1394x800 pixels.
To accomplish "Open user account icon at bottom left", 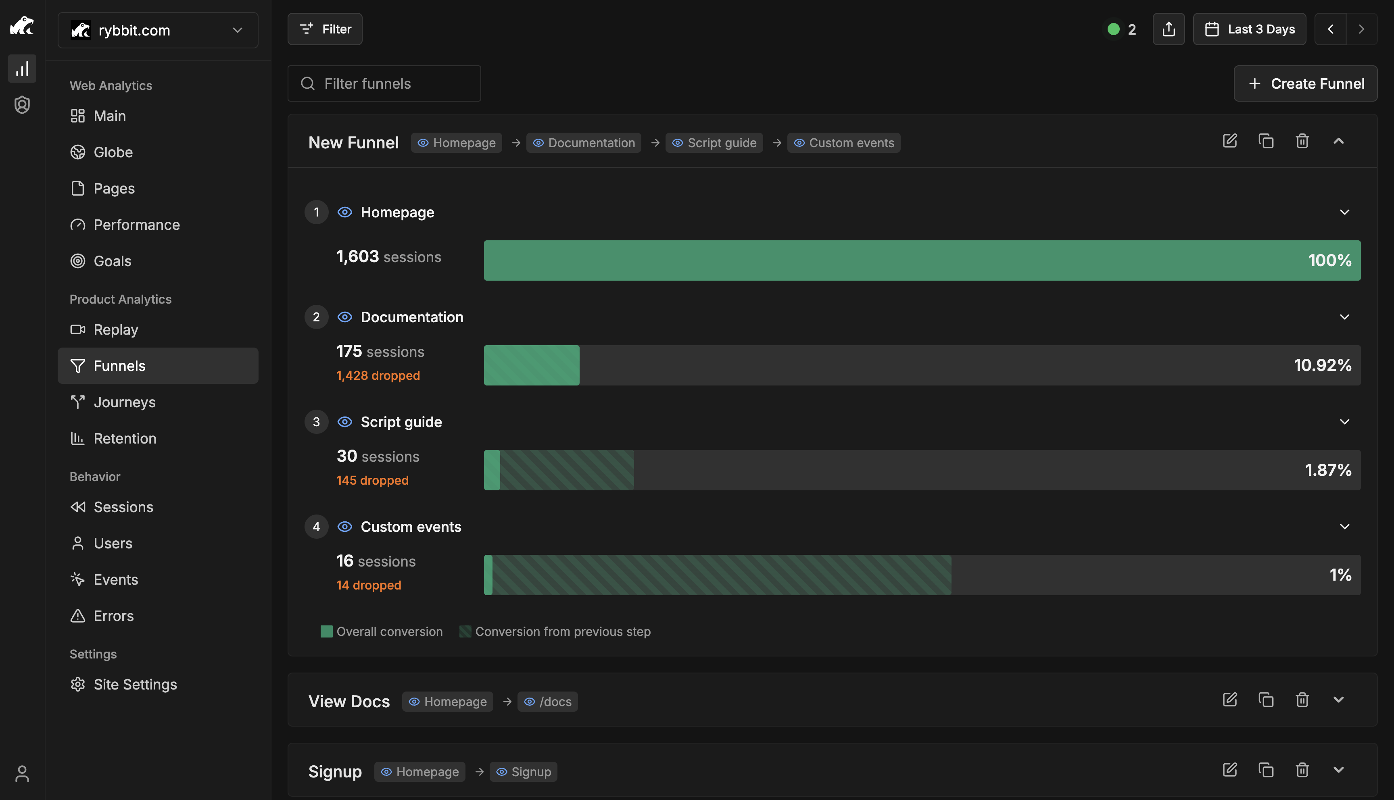I will pos(22,774).
